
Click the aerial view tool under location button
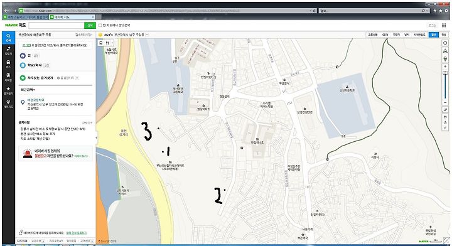pyautogui.click(x=445, y=51)
